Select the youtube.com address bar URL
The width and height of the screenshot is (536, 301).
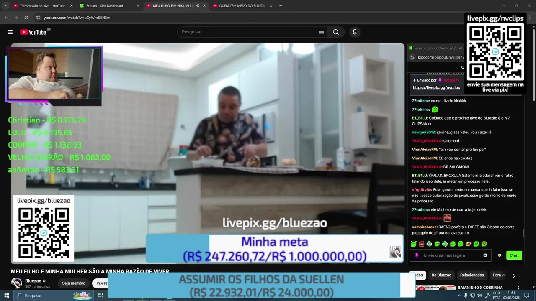[77, 18]
